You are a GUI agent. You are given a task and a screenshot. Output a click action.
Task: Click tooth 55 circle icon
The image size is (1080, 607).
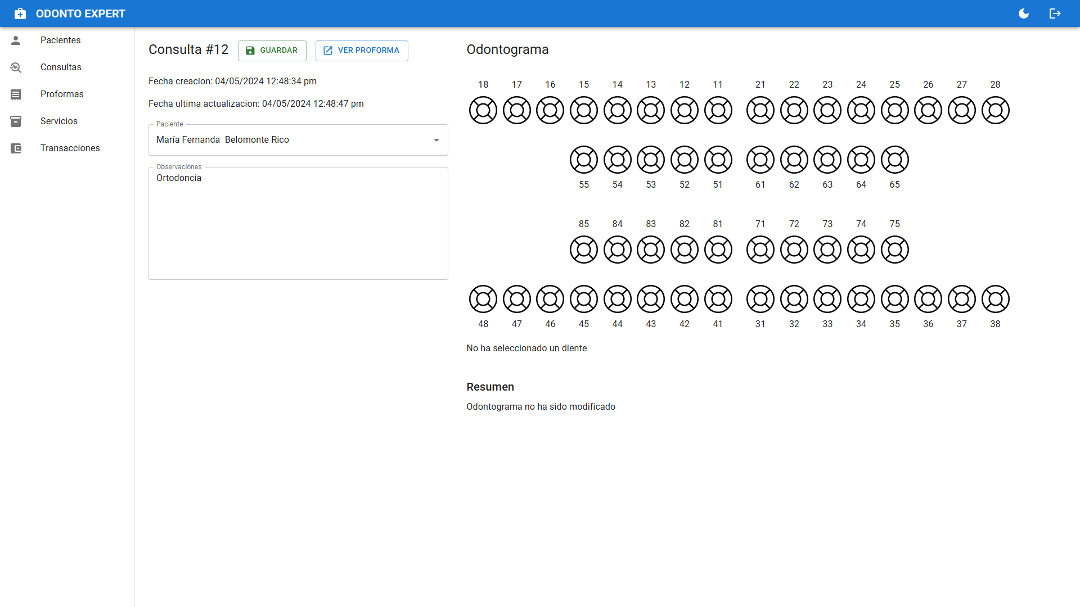pos(584,160)
